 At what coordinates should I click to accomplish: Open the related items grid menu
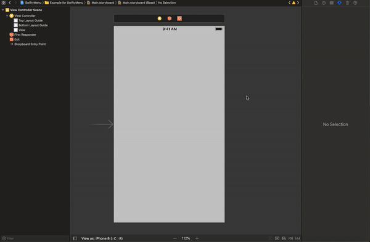tap(4, 3)
